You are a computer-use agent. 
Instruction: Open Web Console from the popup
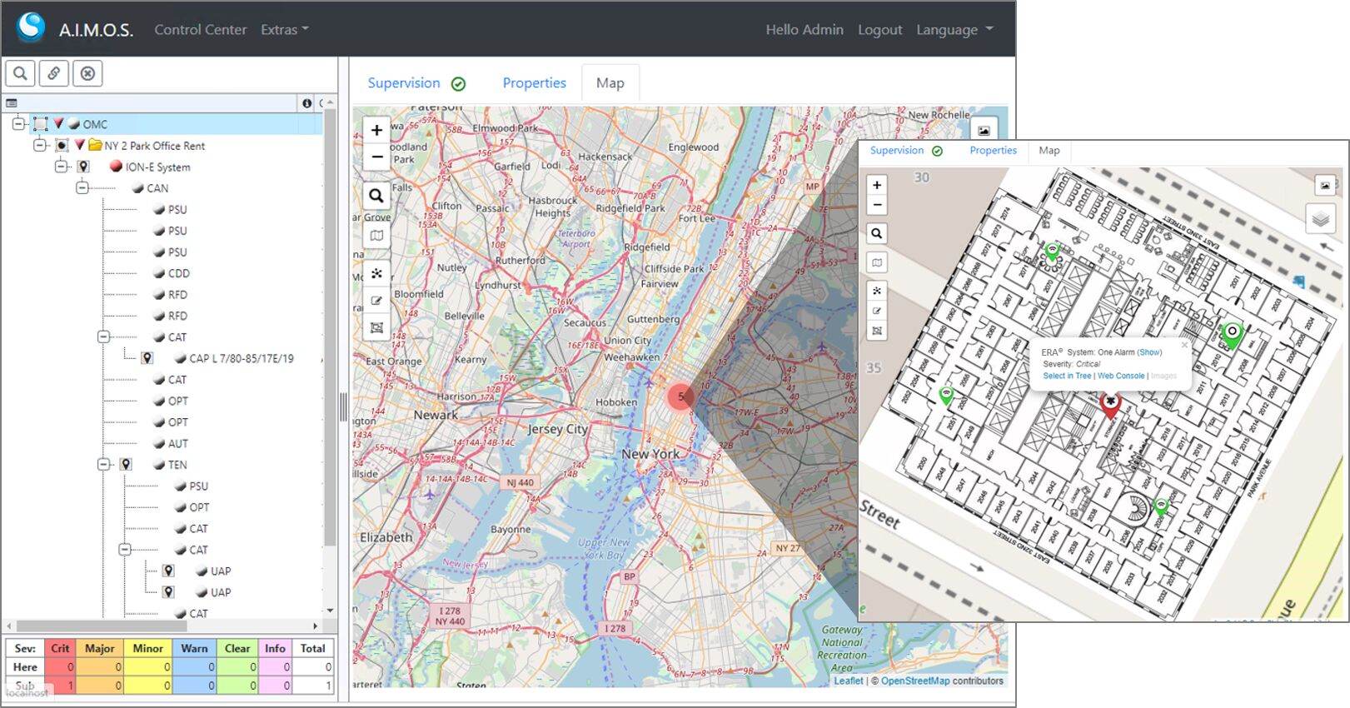(1121, 376)
